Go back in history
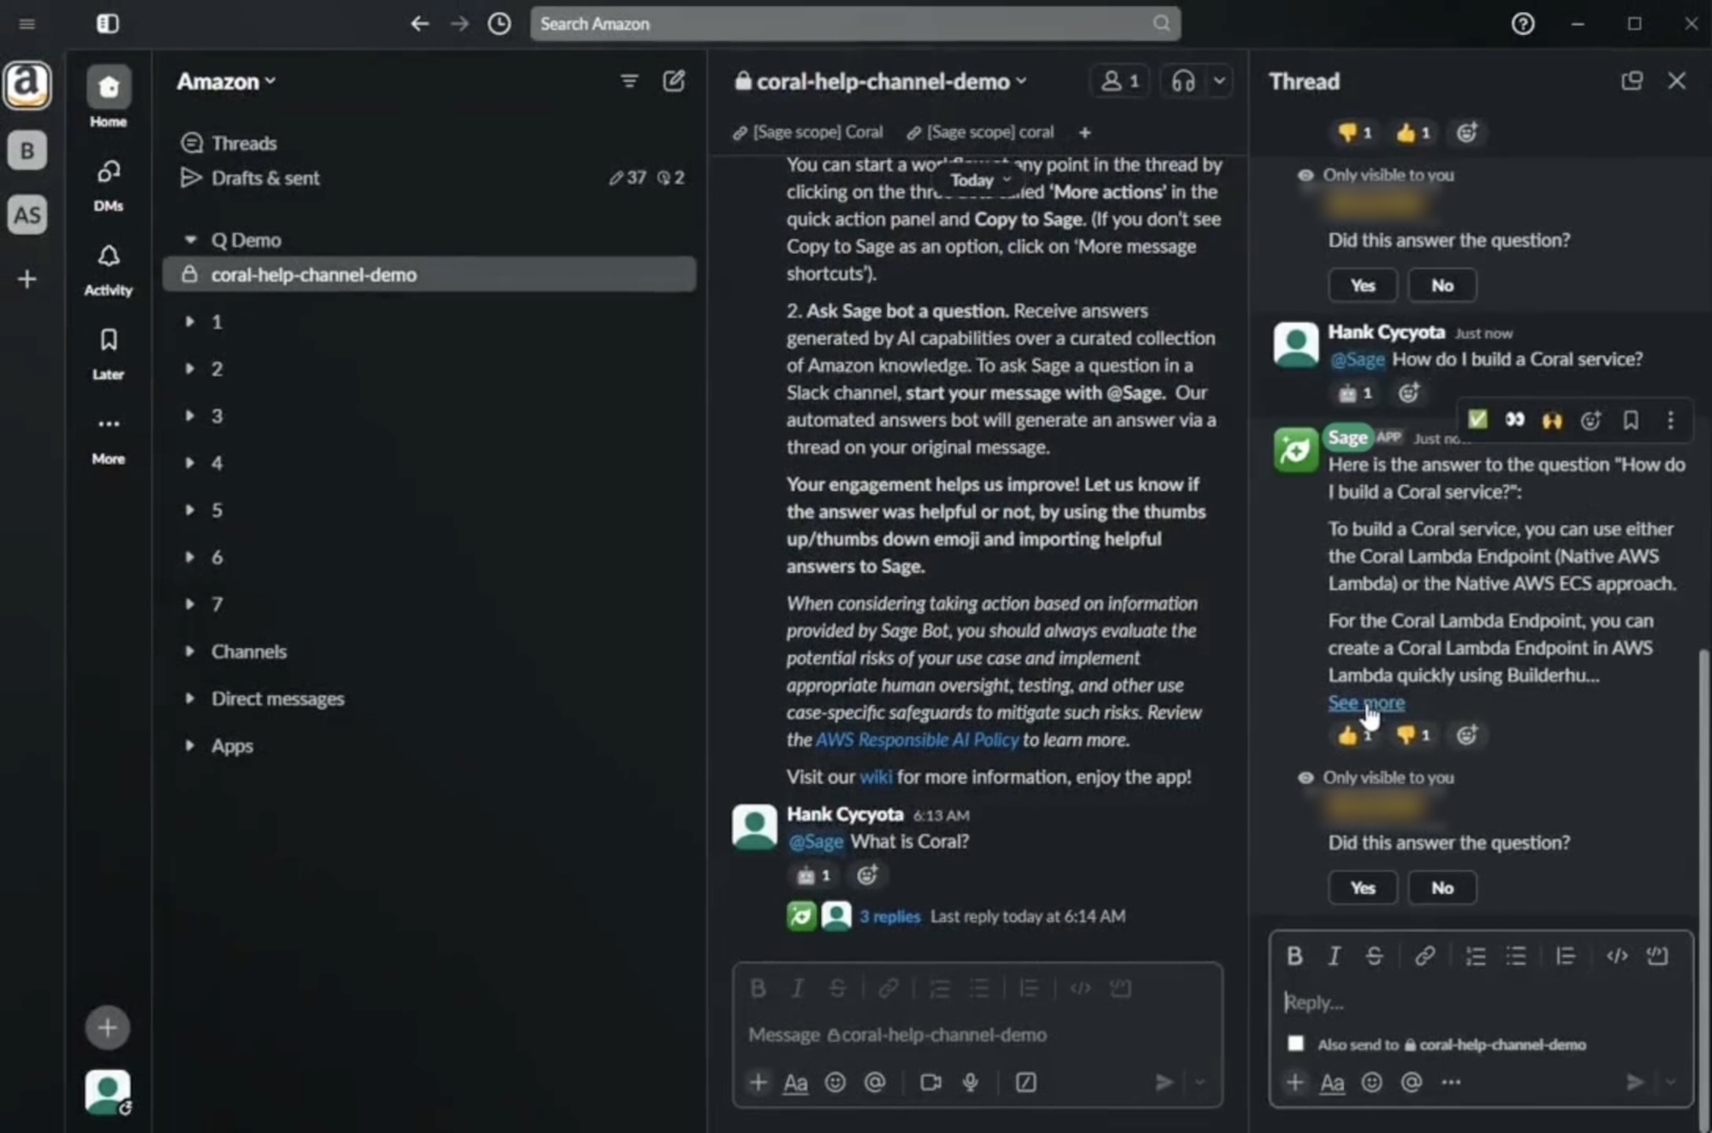The width and height of the screenshot is (1712, 1133). [x=419, y=23]
